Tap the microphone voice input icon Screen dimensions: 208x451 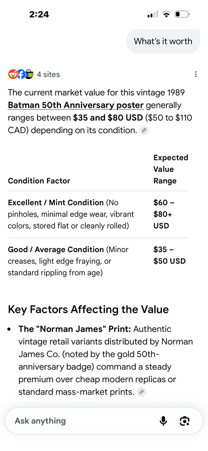point(163,421)
